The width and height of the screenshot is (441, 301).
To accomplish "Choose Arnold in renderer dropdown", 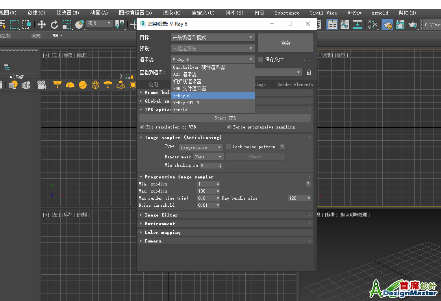I will [213, 110].
